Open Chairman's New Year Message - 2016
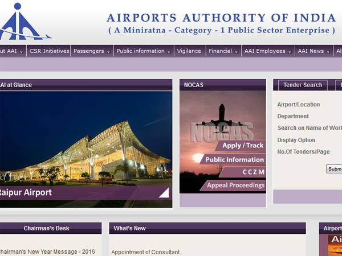This screenshot has width=342, height=256. (x=47, y=251)
